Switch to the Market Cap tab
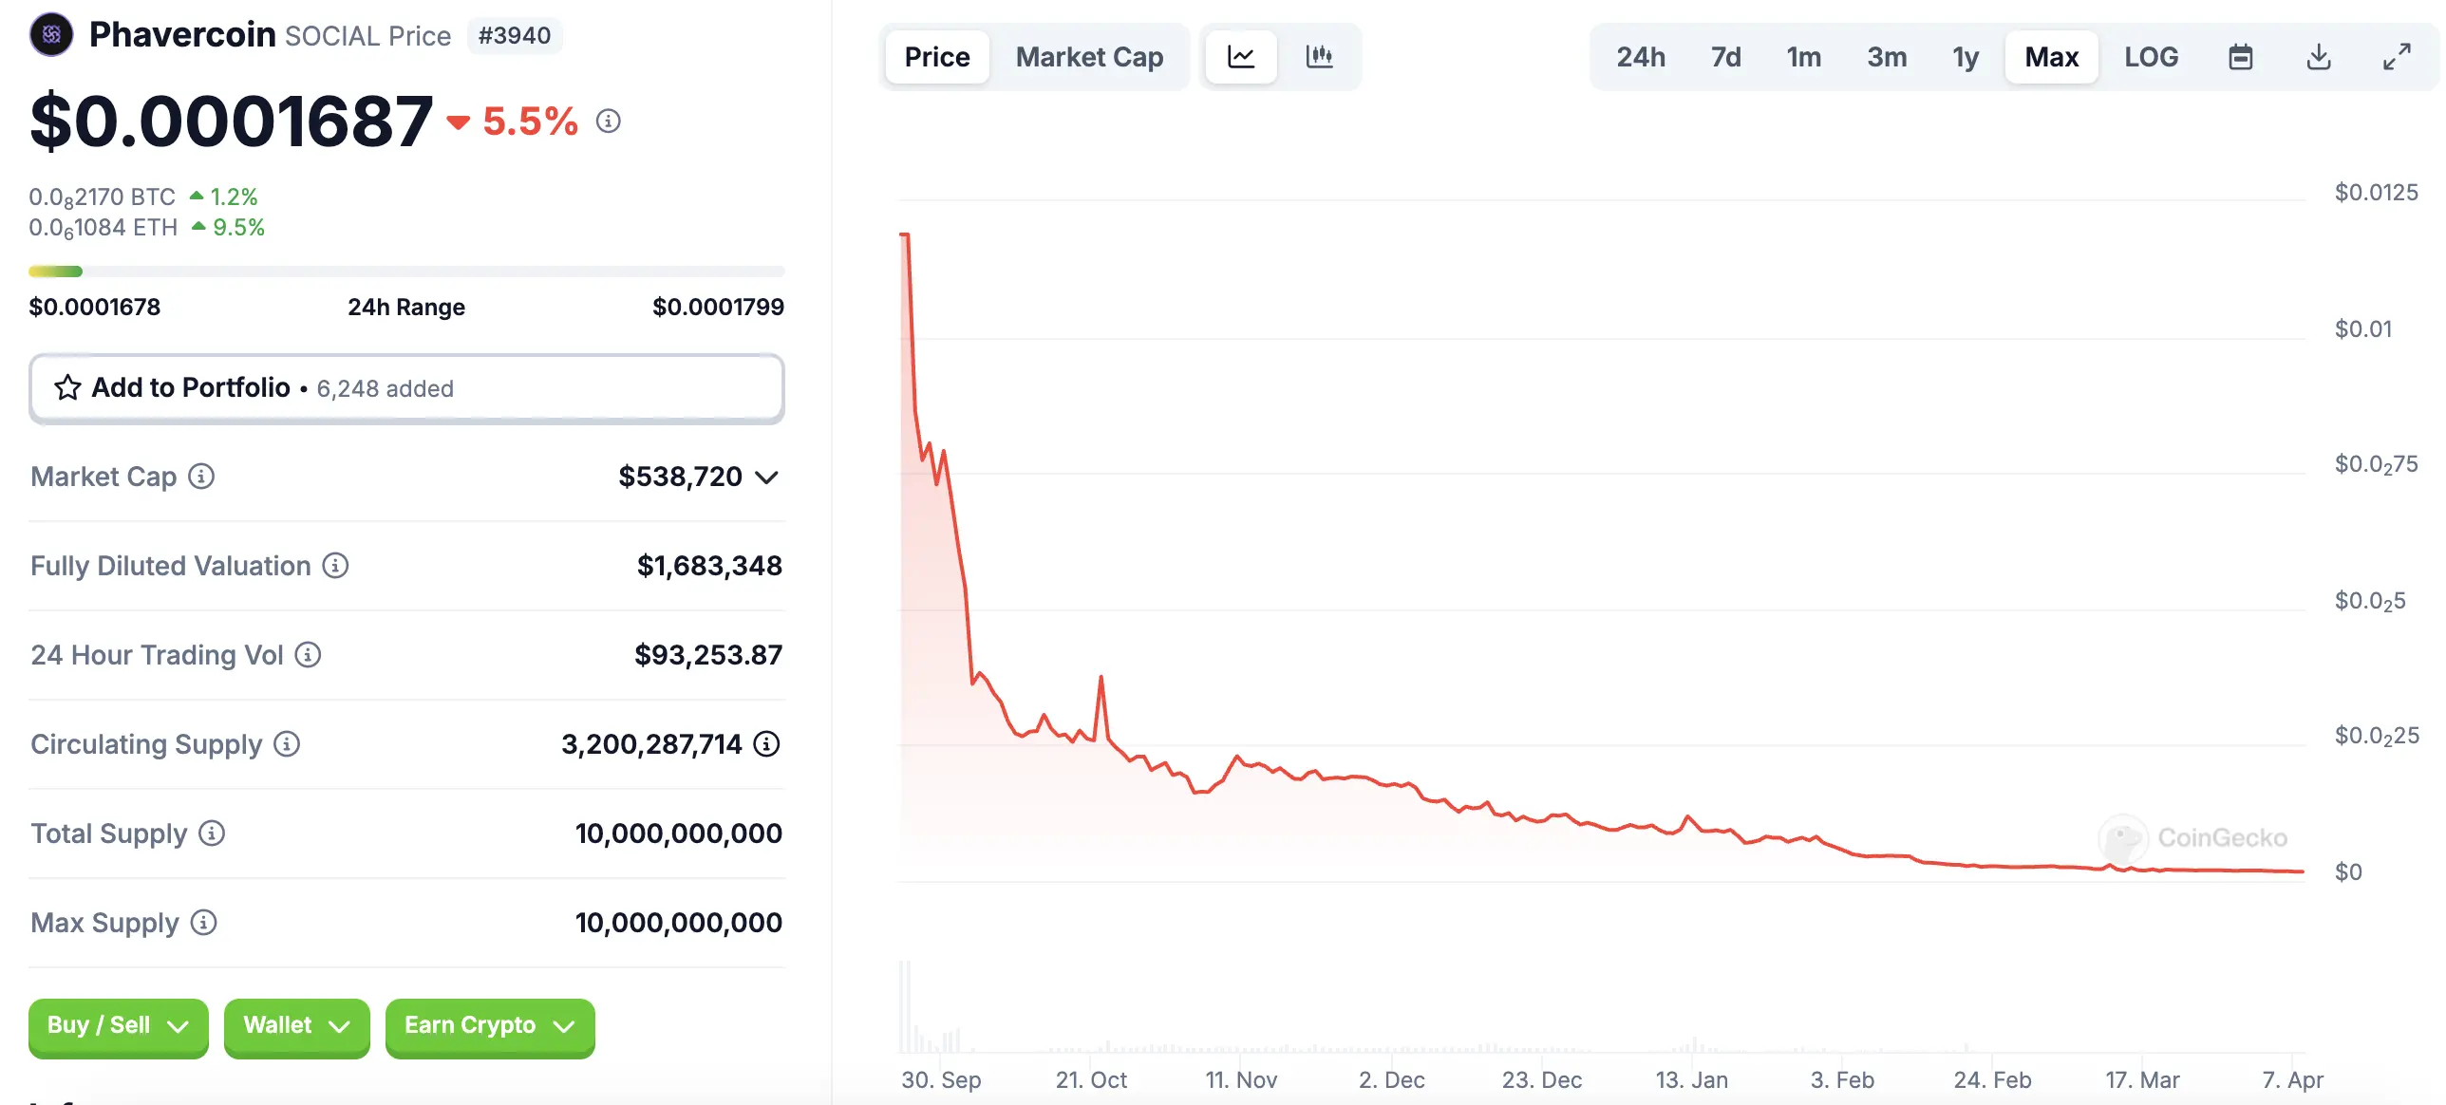2446x1105 pixels. (1089, 57)
